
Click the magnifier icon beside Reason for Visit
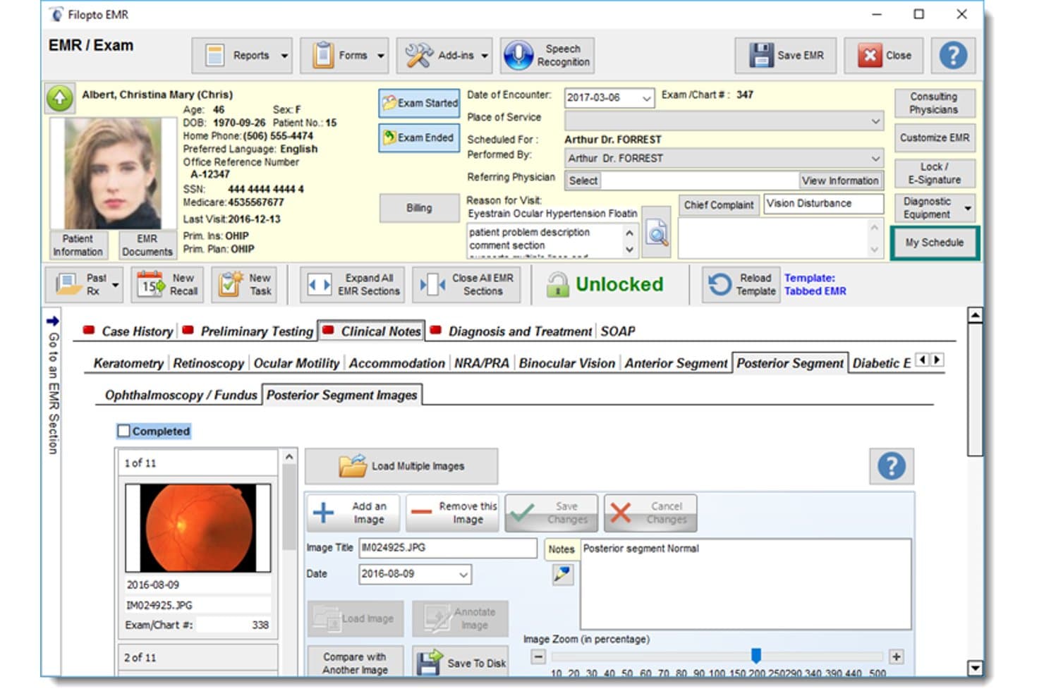coord(657,233)
